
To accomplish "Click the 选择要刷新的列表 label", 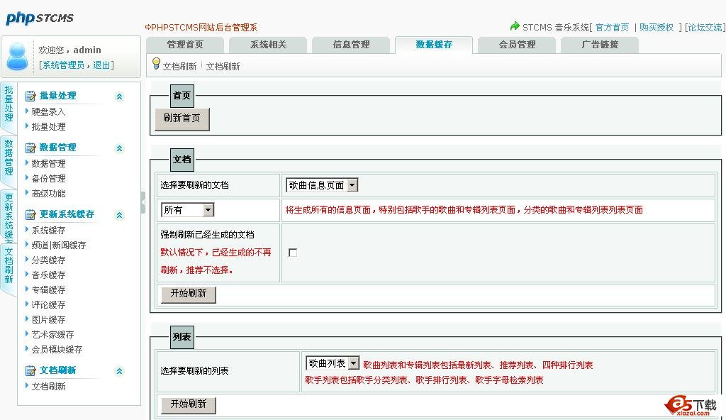I will coord(194,371).
